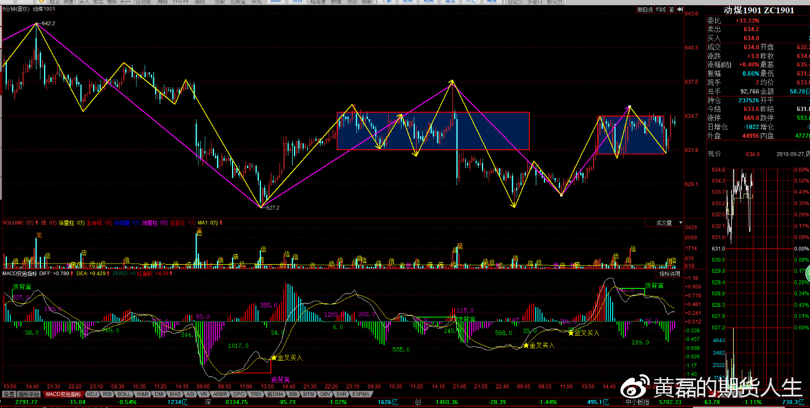This screenshot has height=408, width=810.
Task: Click the small square icon next to 均线
Action: pyautogui.click(x=671, y=10)
